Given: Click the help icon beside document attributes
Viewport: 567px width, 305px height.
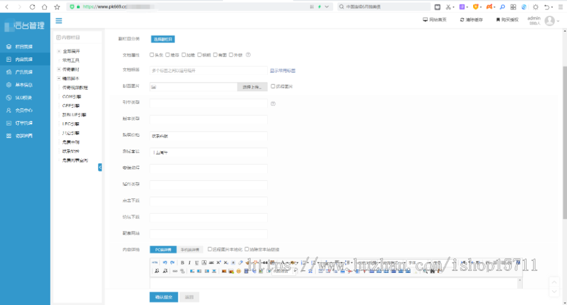Looking at the screenshot, I should (x=248, y=55).
